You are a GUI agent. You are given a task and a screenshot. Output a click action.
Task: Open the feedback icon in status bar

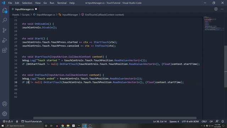tap(217, 121)
